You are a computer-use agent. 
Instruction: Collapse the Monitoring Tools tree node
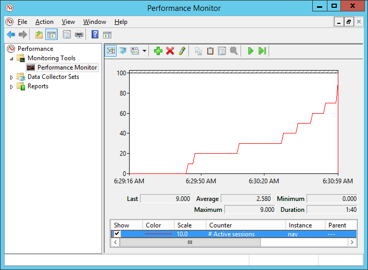12,59
